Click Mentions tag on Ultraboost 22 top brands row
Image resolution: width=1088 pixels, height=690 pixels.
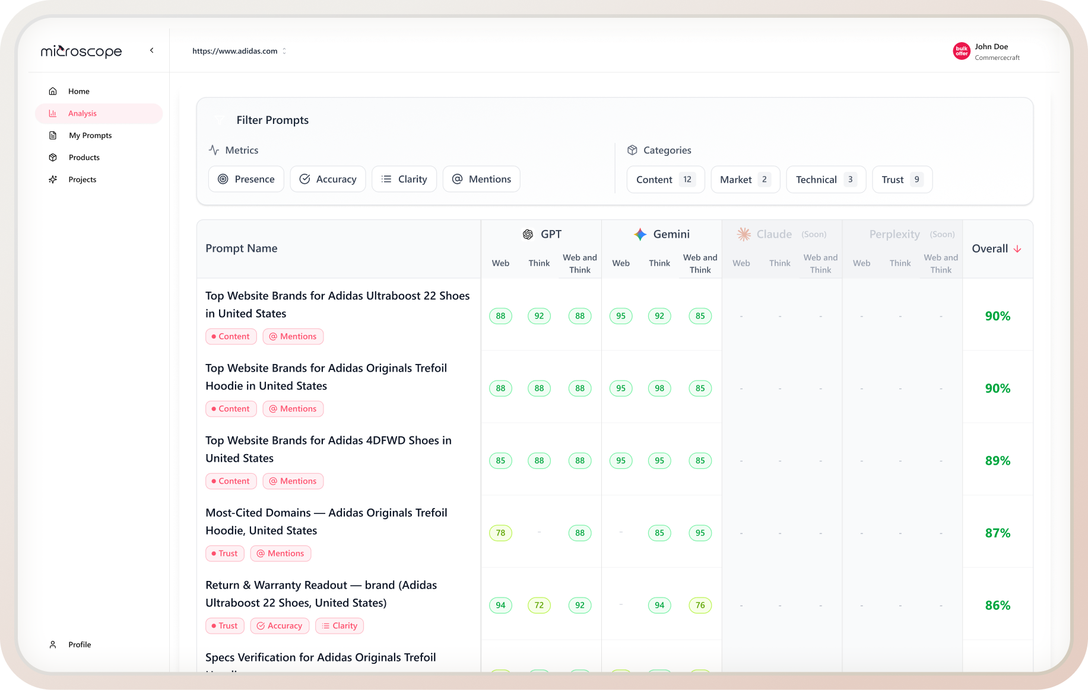point(293,337)
